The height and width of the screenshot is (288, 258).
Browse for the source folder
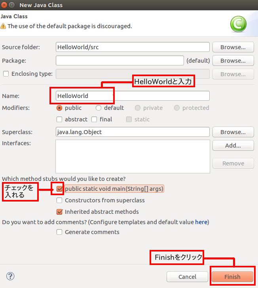coord(233,47)
